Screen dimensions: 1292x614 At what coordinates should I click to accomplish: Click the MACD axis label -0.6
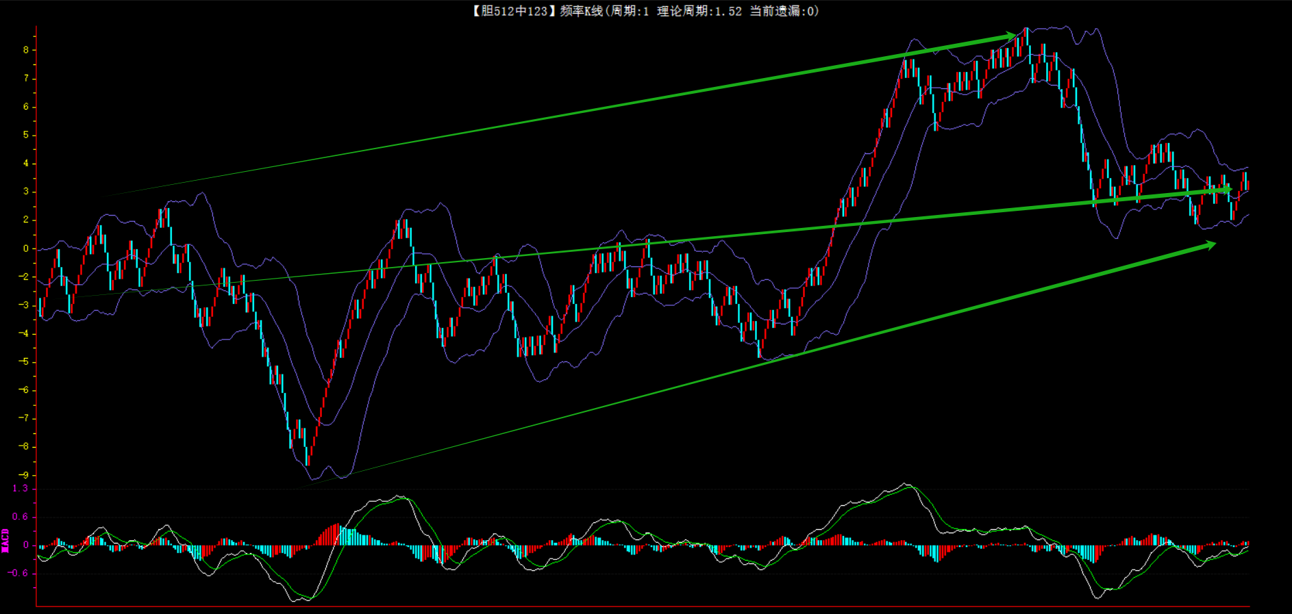pyautogui.click(x=18, y=573)
